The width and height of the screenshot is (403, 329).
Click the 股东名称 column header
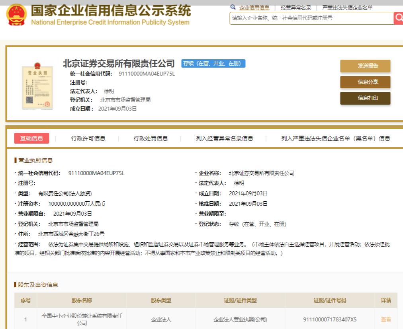point(82,300)
